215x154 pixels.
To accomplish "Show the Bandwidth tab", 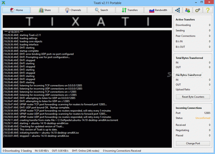I will [158, 10].
